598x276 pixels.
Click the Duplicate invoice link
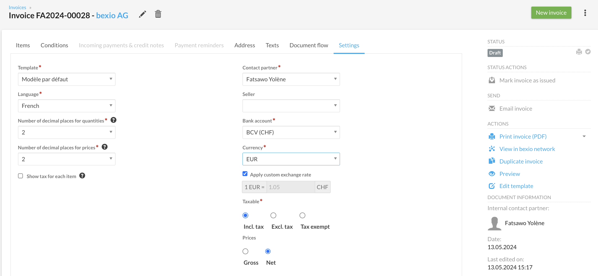pyautogui.click(x=521, y=162)
